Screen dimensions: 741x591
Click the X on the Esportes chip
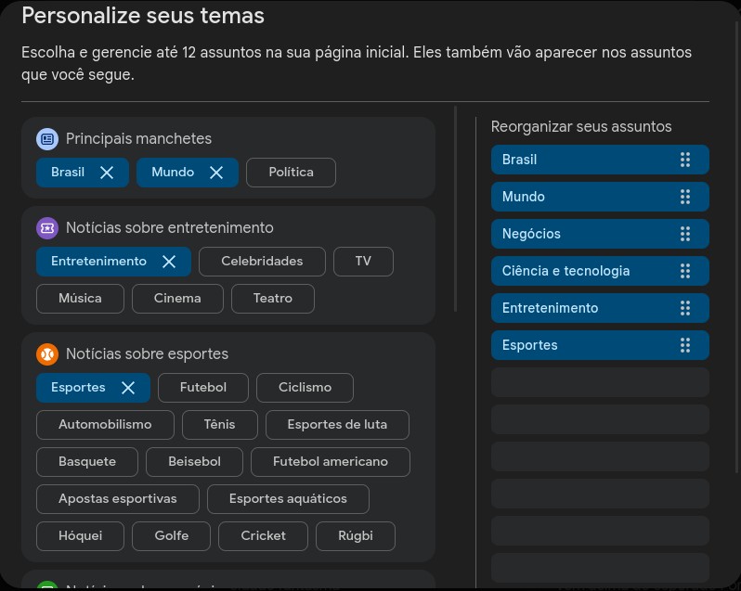pos(128,388)
